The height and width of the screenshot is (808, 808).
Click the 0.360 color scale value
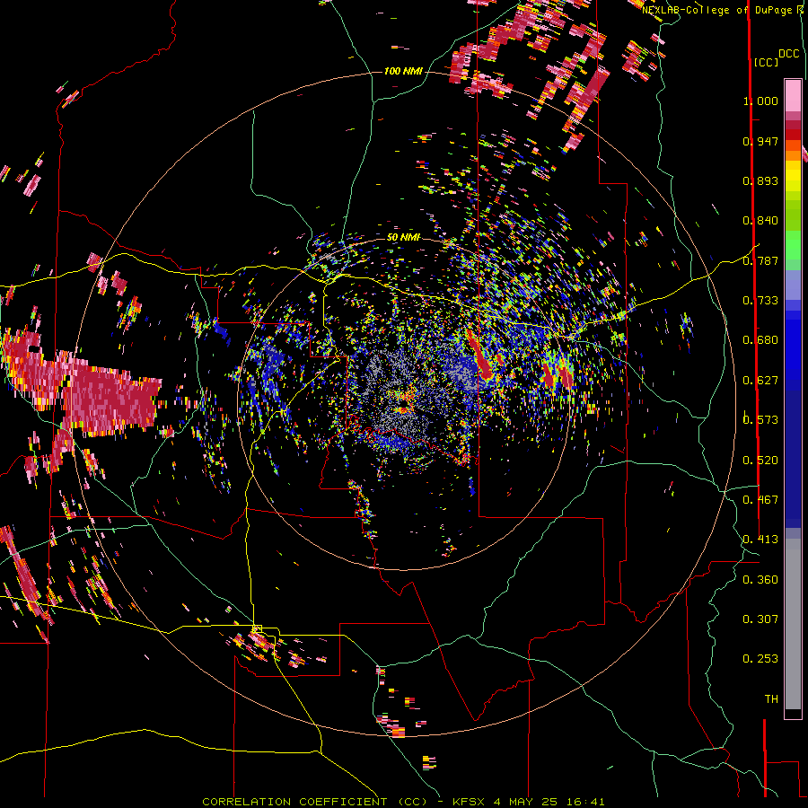click(760, 580)
